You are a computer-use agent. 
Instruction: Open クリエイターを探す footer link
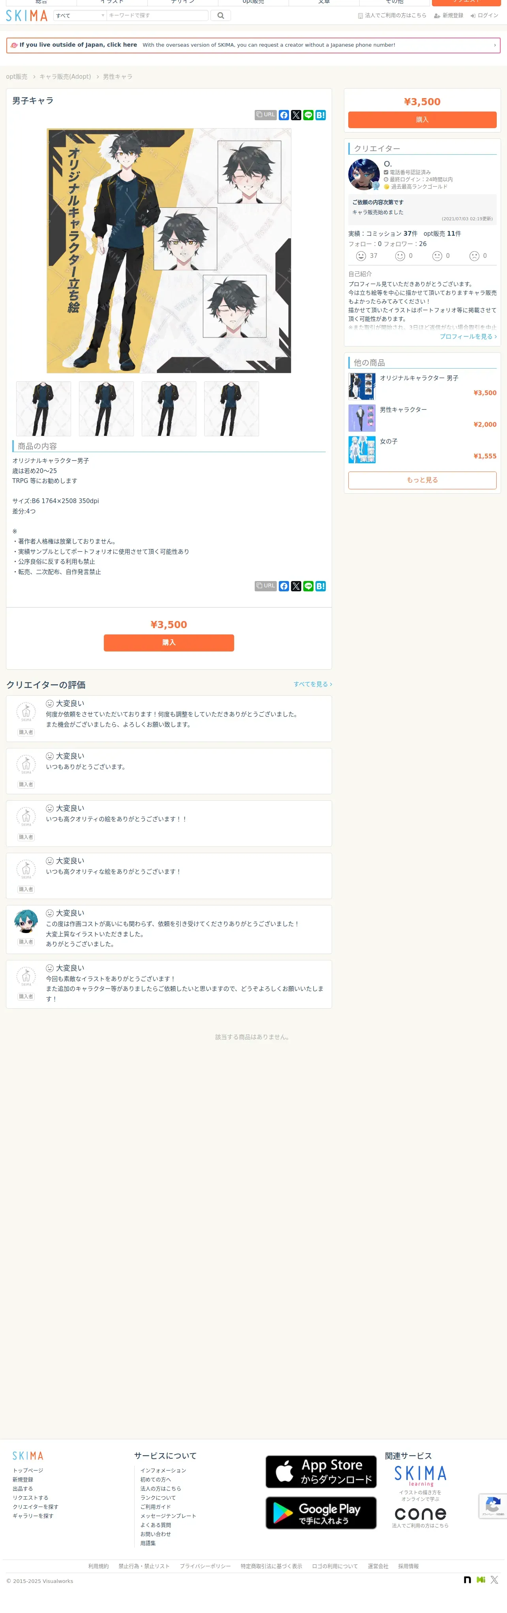(36, 1507)
